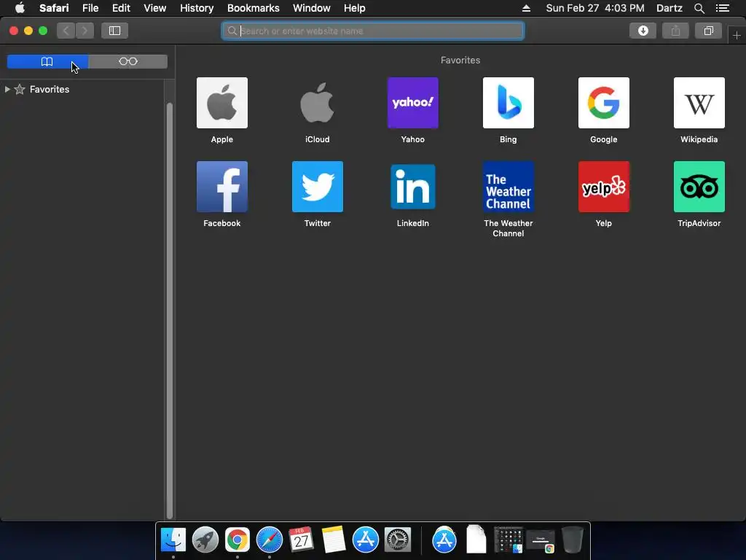Screen dimensions: 746x560
Task: Add a new tab with the plus button
Action: [x=737, y=35]
